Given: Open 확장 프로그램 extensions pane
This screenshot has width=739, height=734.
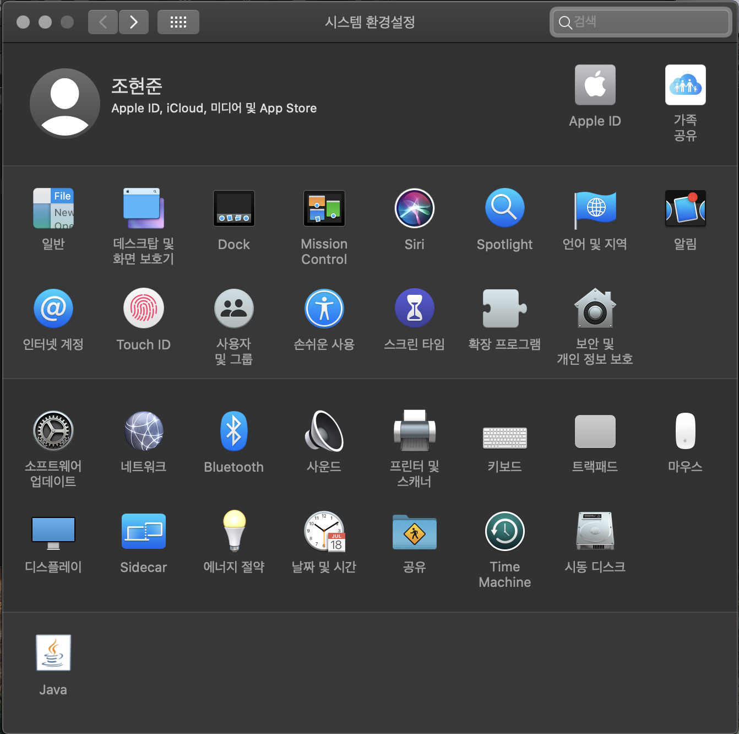Looking at the screenshot, I should pyautogui.click(x=505, y=309).
